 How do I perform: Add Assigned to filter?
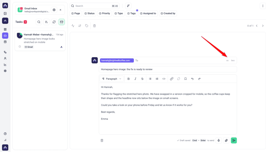click(x=148, y=14)
